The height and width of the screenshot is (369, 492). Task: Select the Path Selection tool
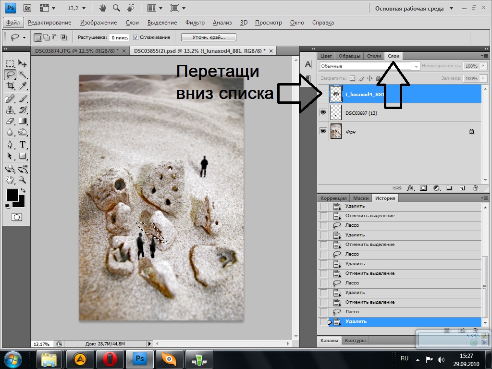(10, 156)
